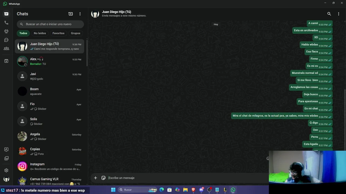
Task: Open Microsoft Store from taskbar
Action: click(x=169, y=190)
